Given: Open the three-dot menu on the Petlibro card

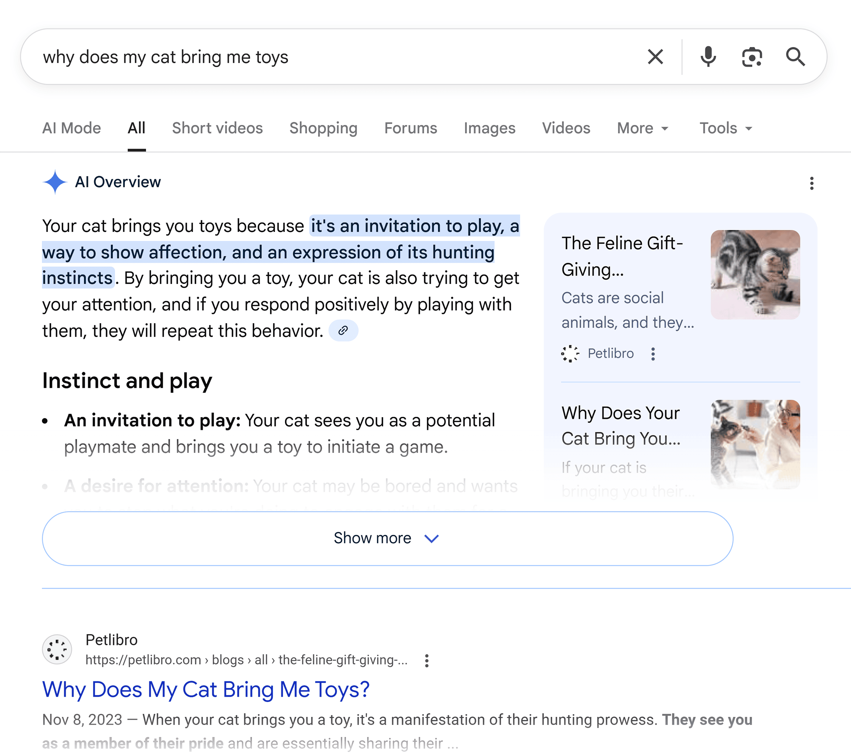Looking at the screenshot, I should [653, 353].
